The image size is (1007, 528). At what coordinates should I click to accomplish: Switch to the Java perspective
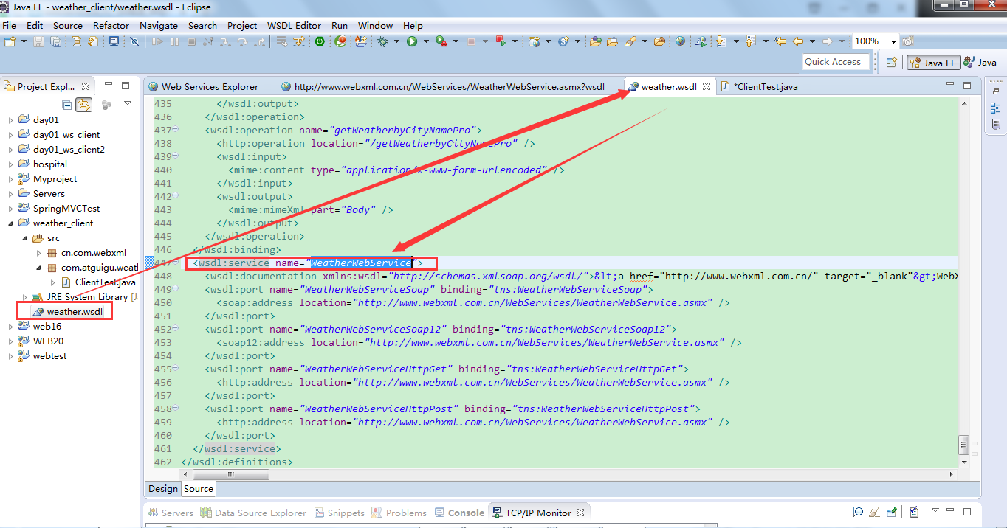coord(980,63)
